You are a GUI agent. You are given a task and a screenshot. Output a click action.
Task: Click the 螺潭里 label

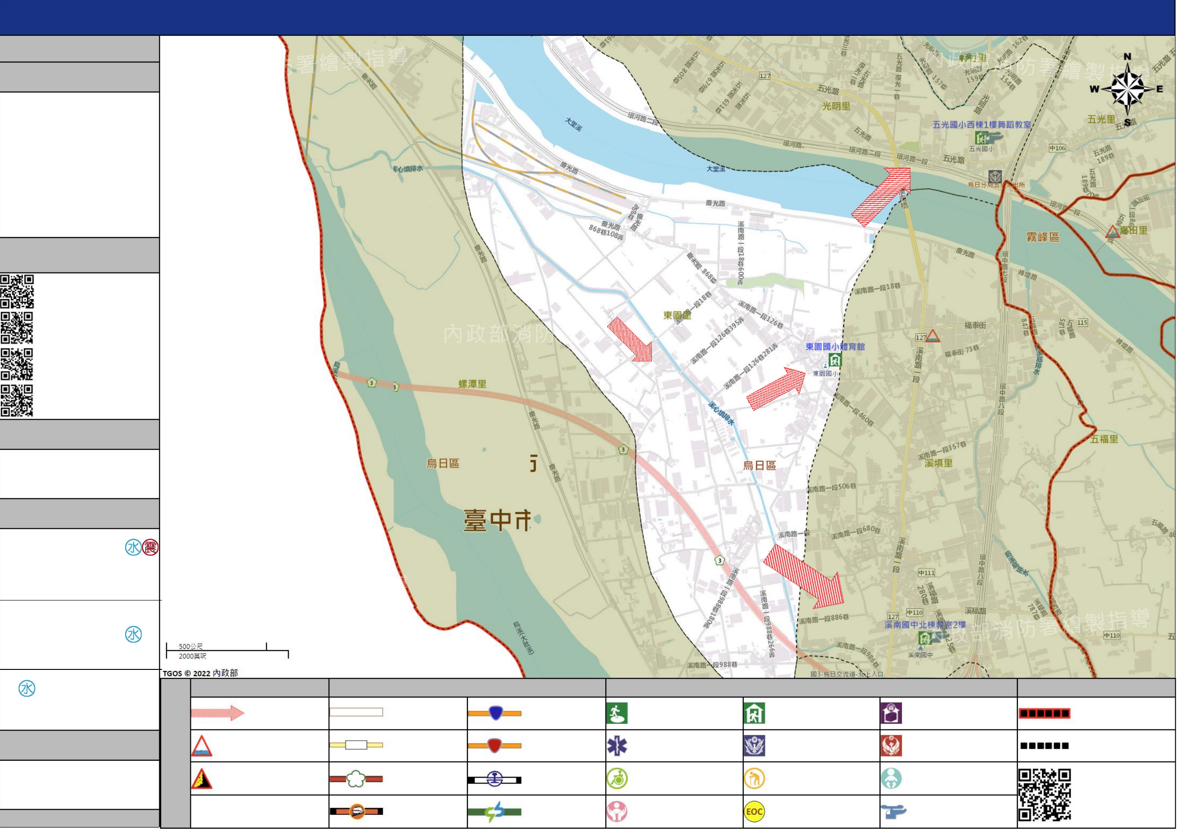[473, 384]
